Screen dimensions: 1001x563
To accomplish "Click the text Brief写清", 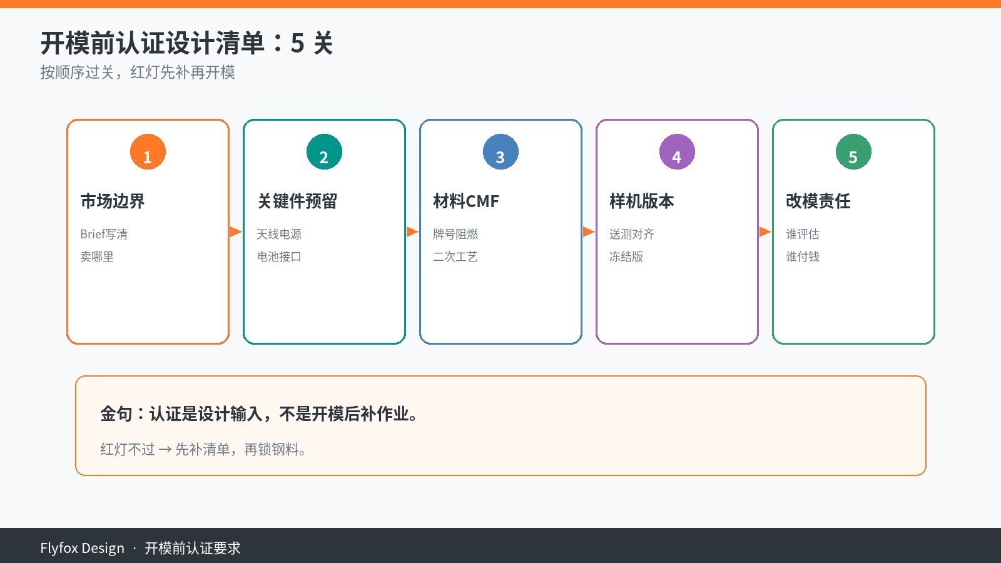I will [104, 234].
